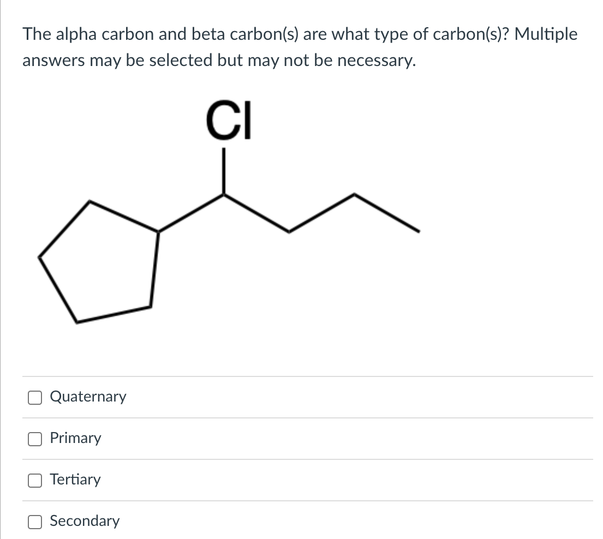The height and width of the screenshot is (539, 603).
Task: Check the Secondary checkbox
Action: tap(34, 522)
